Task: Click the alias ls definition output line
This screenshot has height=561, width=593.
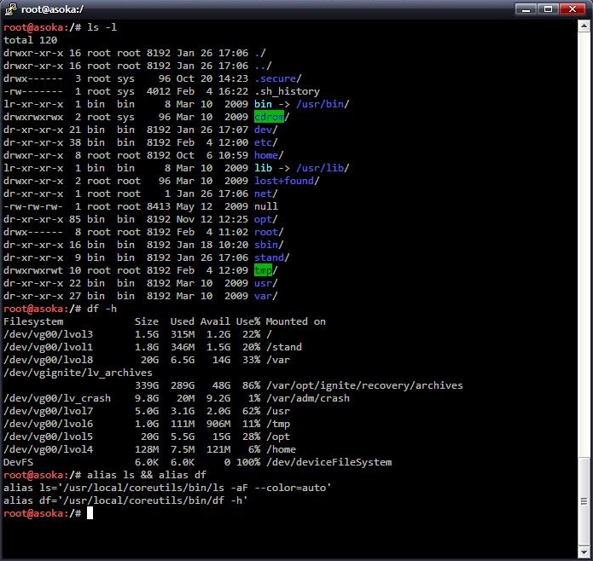Action: pyautogui.click(x=167, y=488)
